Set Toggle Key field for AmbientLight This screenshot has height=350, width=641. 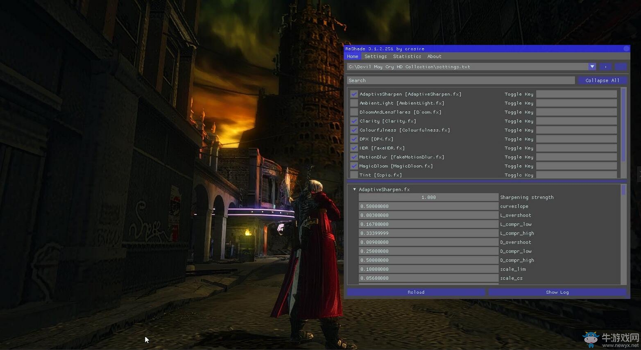(x=576, y=103)
